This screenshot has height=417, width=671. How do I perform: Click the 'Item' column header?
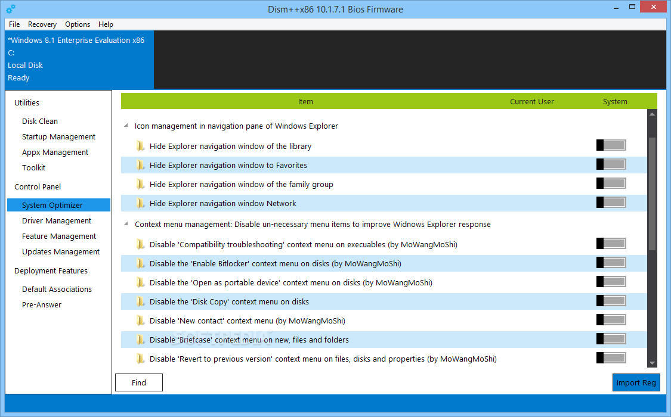(x=305, y=102)
